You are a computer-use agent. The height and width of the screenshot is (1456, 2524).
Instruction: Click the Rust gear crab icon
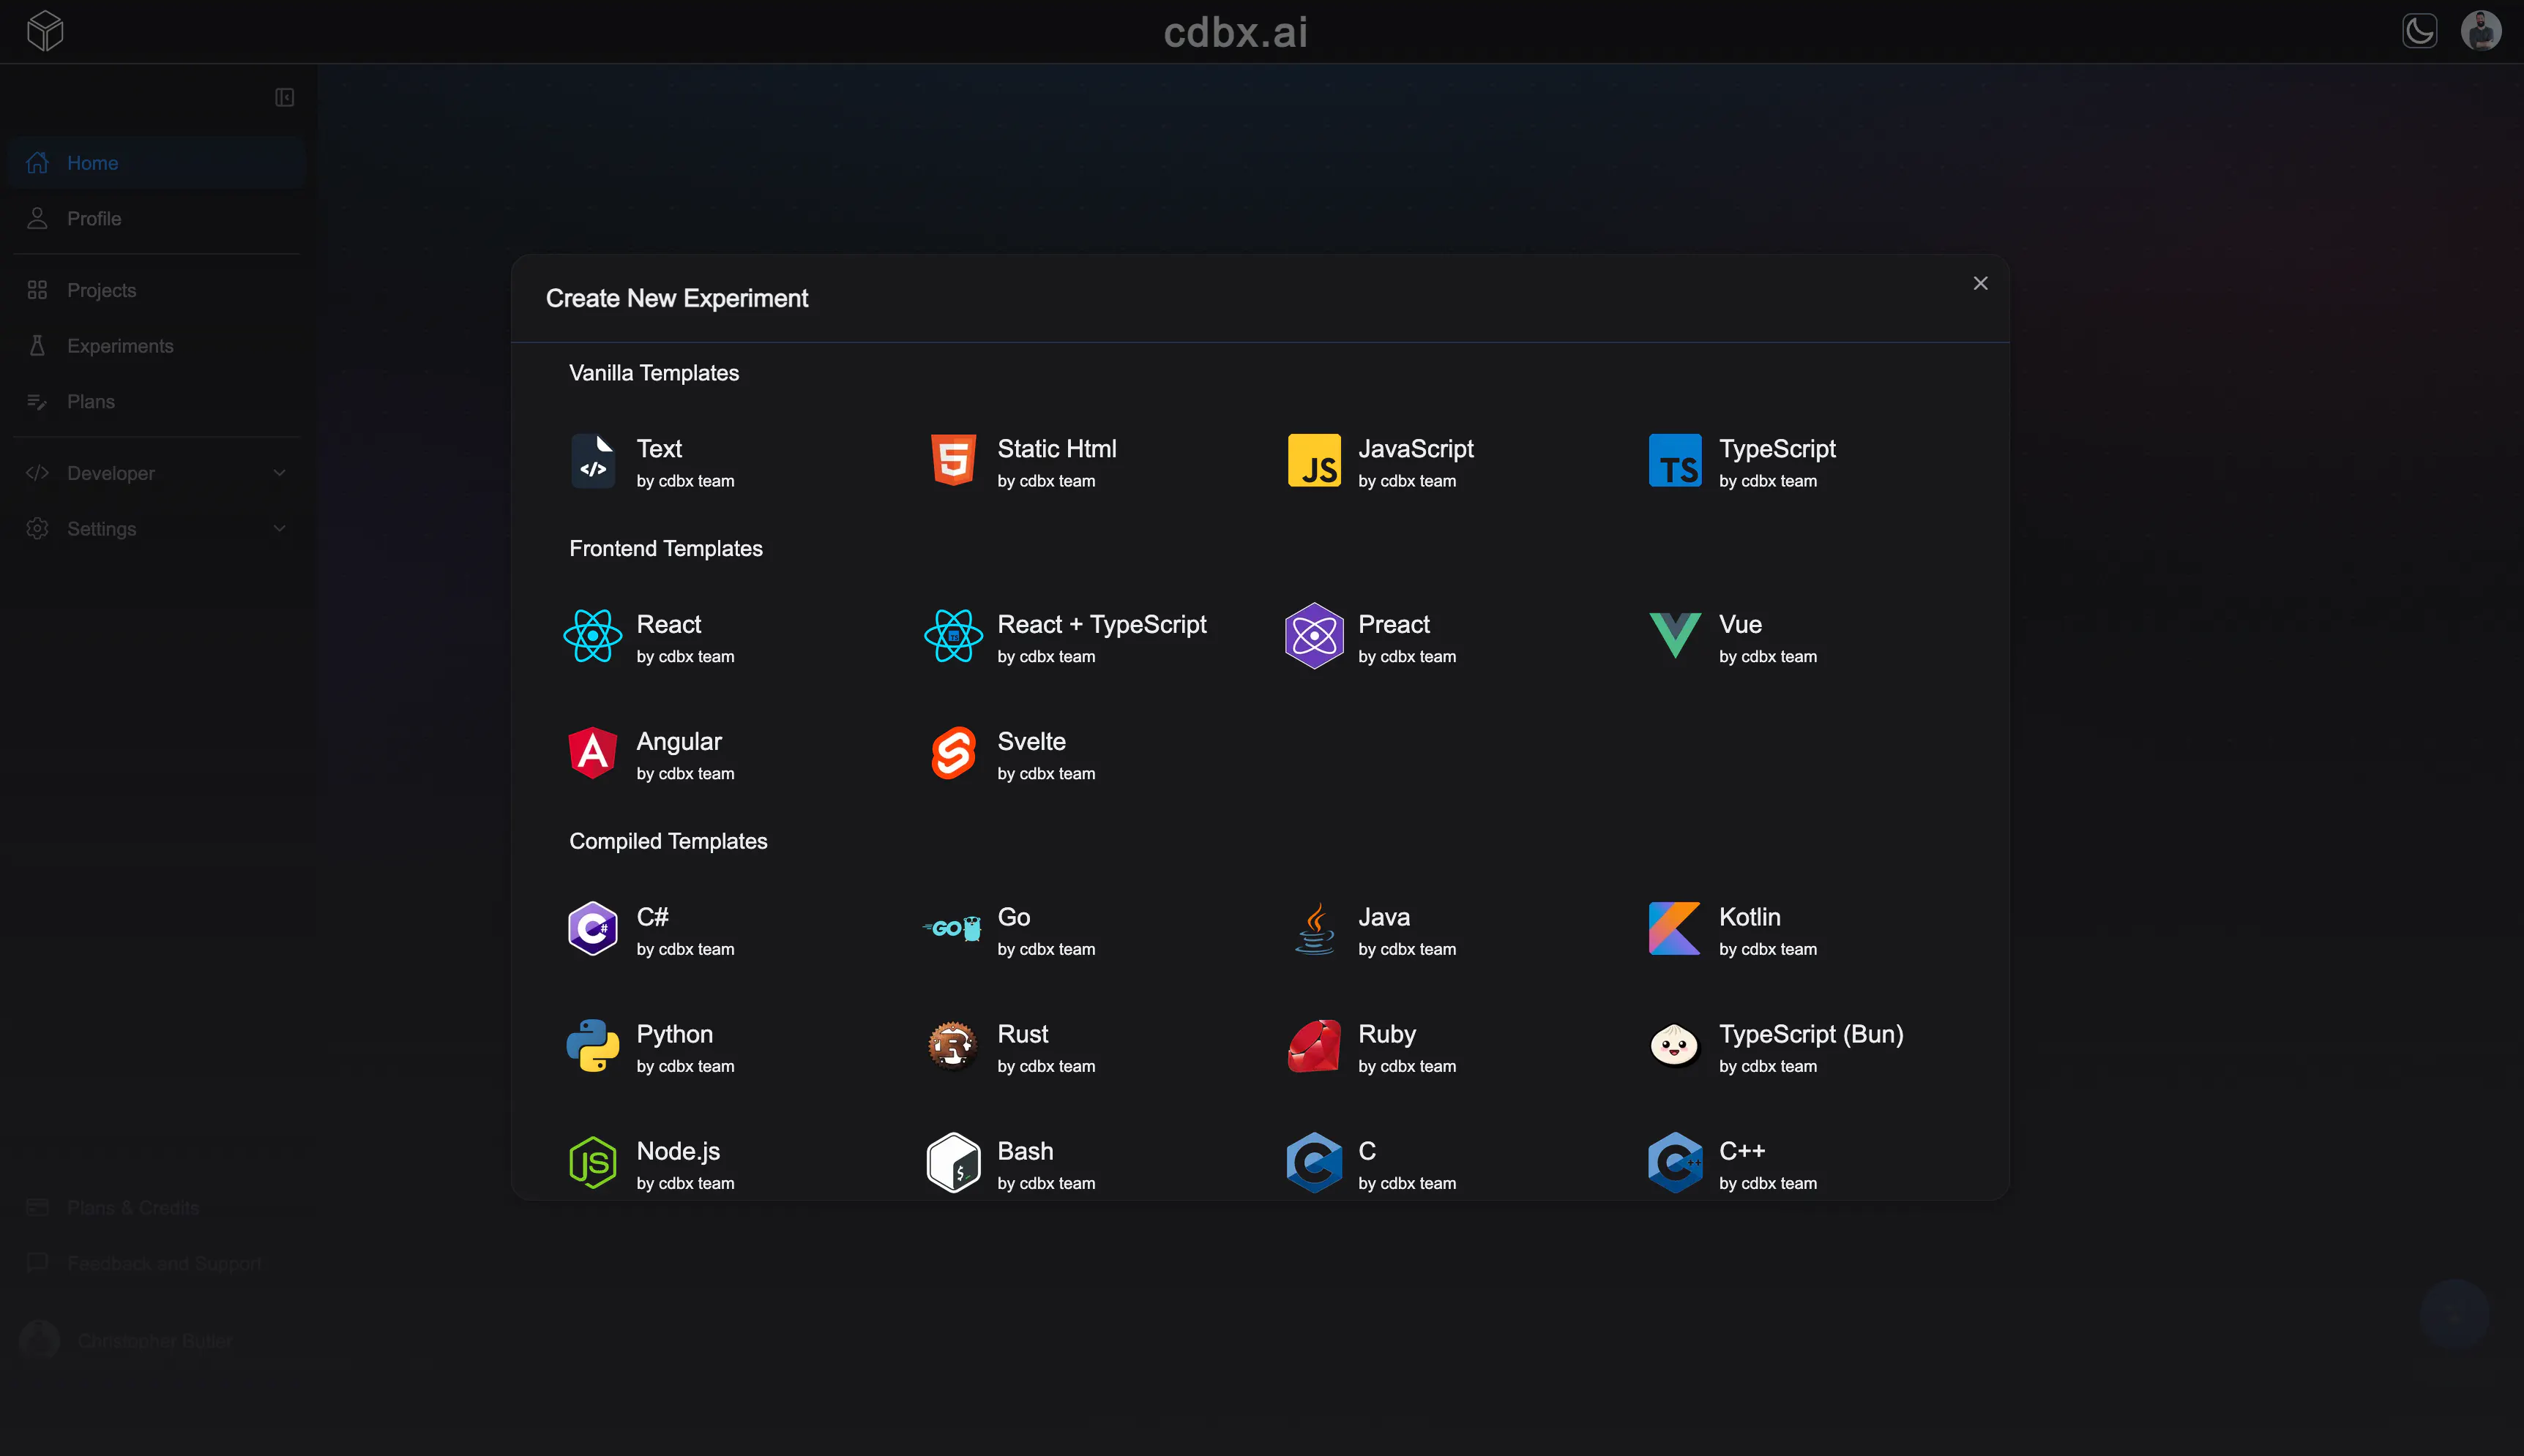952,1046
